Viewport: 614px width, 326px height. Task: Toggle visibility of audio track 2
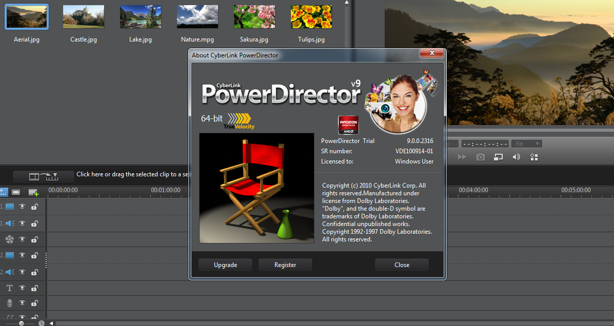point(23,272)
